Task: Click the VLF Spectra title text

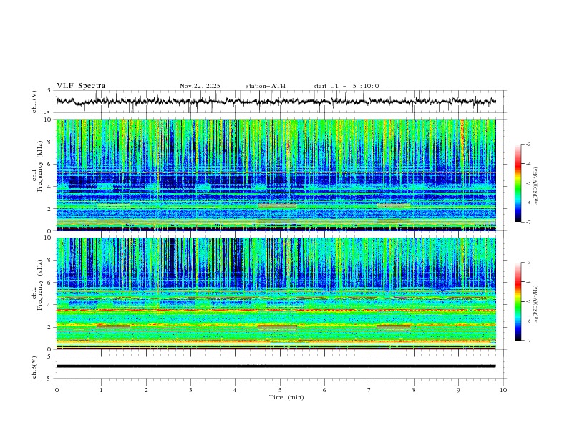Action: [x=81, y=86]
